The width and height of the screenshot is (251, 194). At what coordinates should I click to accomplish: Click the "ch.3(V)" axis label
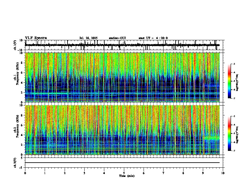click(x=15, y=163)
